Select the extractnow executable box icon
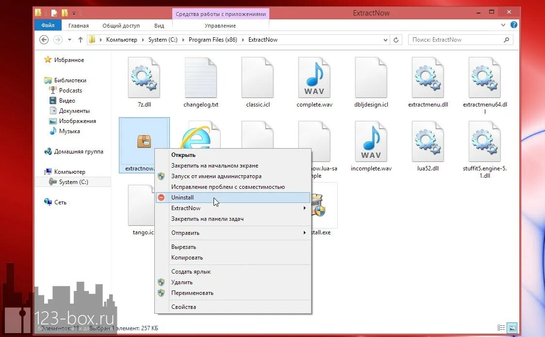 (x=144, y=141)
